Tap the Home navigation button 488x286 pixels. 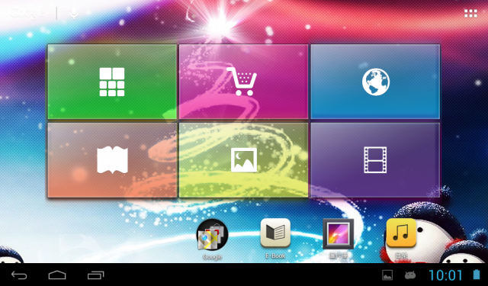coord(57,275)
